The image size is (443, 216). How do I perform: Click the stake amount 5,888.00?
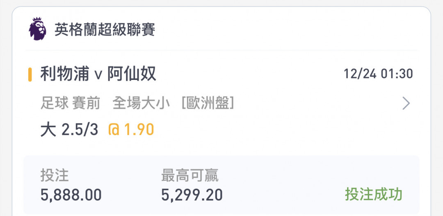click(71, 195)
